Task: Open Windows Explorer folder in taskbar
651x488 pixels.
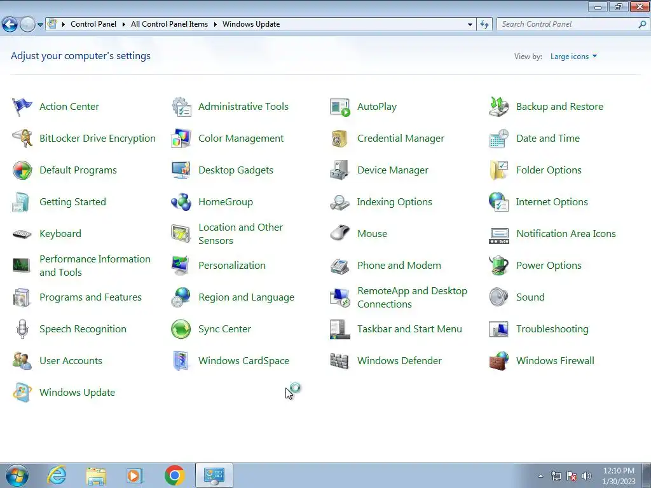Action: [x=96, y=475]
